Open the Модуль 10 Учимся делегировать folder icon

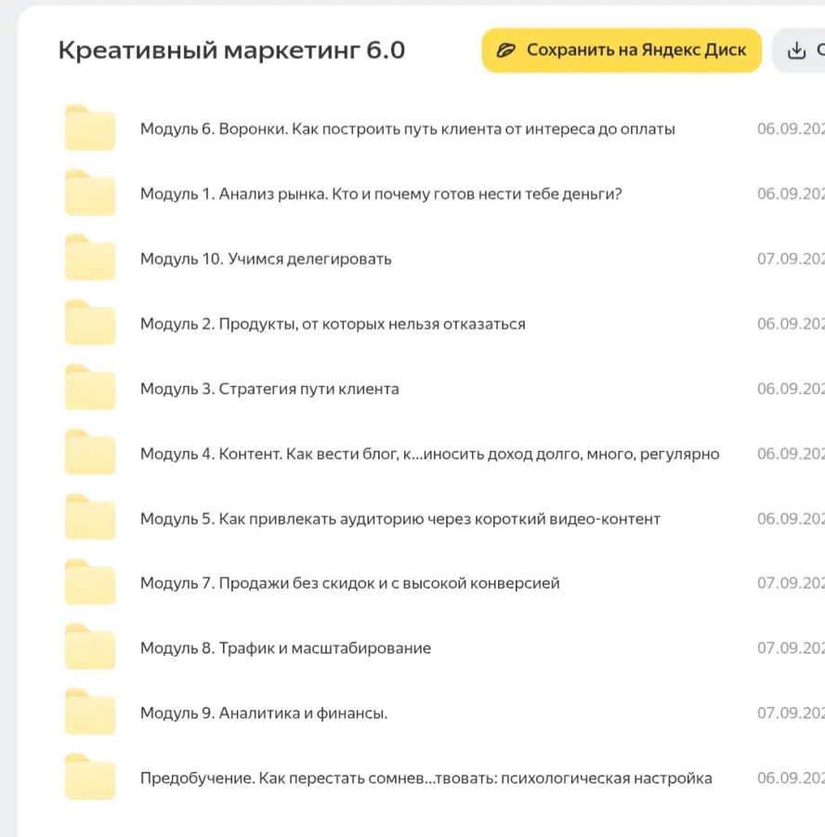coord(90,258)
